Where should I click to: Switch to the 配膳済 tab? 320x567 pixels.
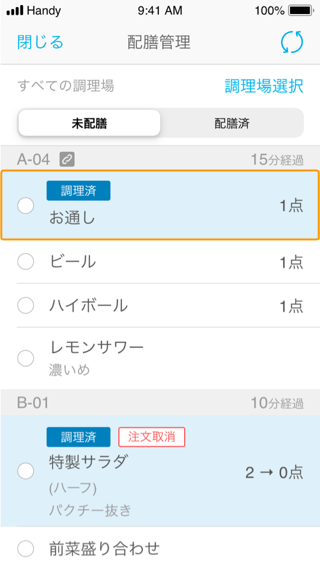[x=232, y=123]
